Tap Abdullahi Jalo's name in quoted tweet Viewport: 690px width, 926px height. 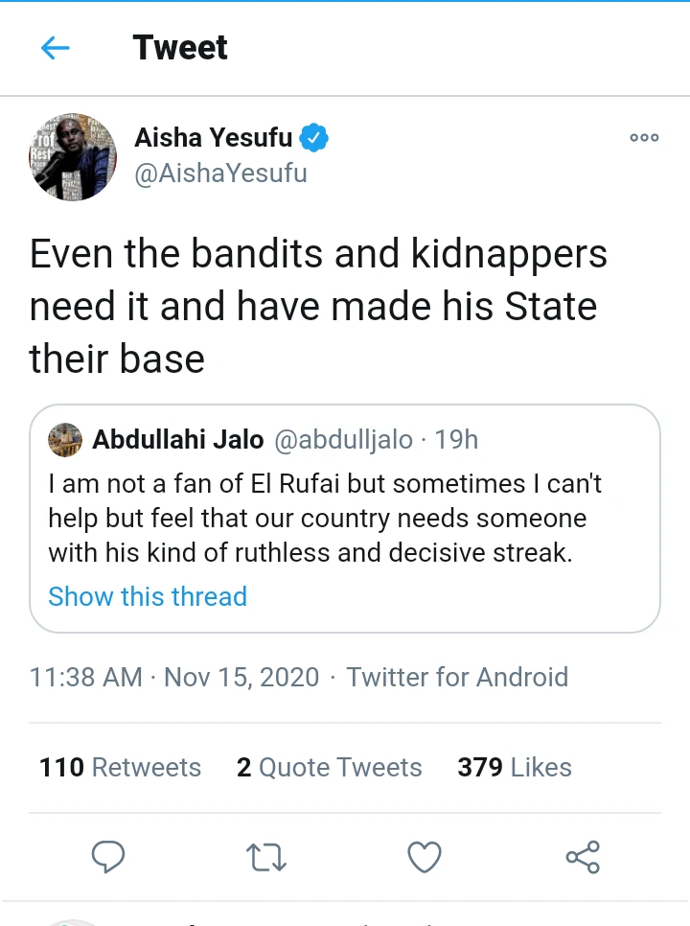[x=177, y=440]
